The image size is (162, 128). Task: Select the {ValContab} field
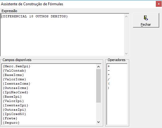click(x=14, y=71)
